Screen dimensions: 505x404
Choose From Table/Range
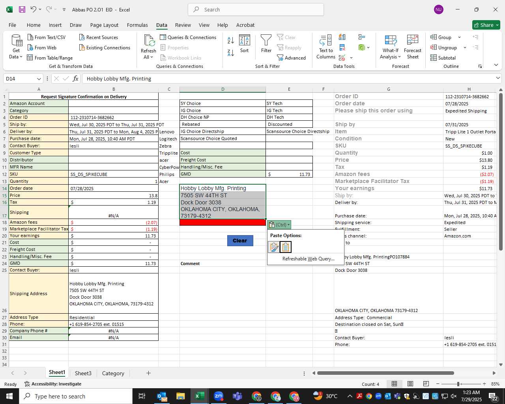coord(50,58)
